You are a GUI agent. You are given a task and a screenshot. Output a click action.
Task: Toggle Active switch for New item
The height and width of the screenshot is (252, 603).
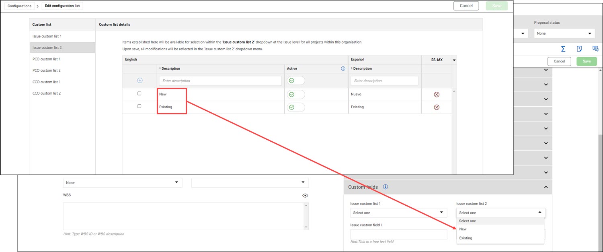click(295, 95)
